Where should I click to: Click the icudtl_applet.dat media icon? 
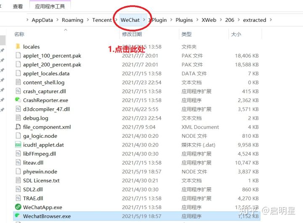coord(18,145)
